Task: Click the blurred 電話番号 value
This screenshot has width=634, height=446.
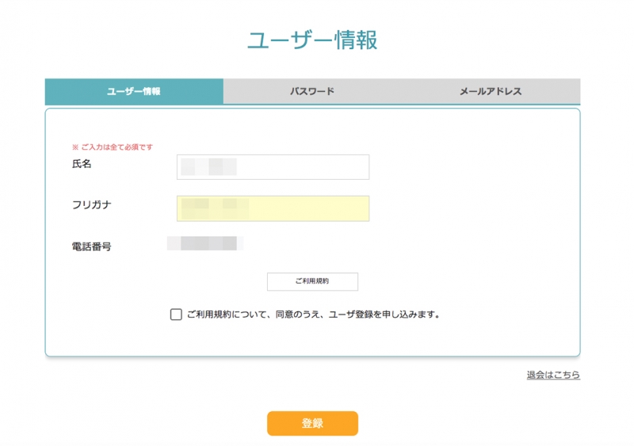Action: click(204, 243)
